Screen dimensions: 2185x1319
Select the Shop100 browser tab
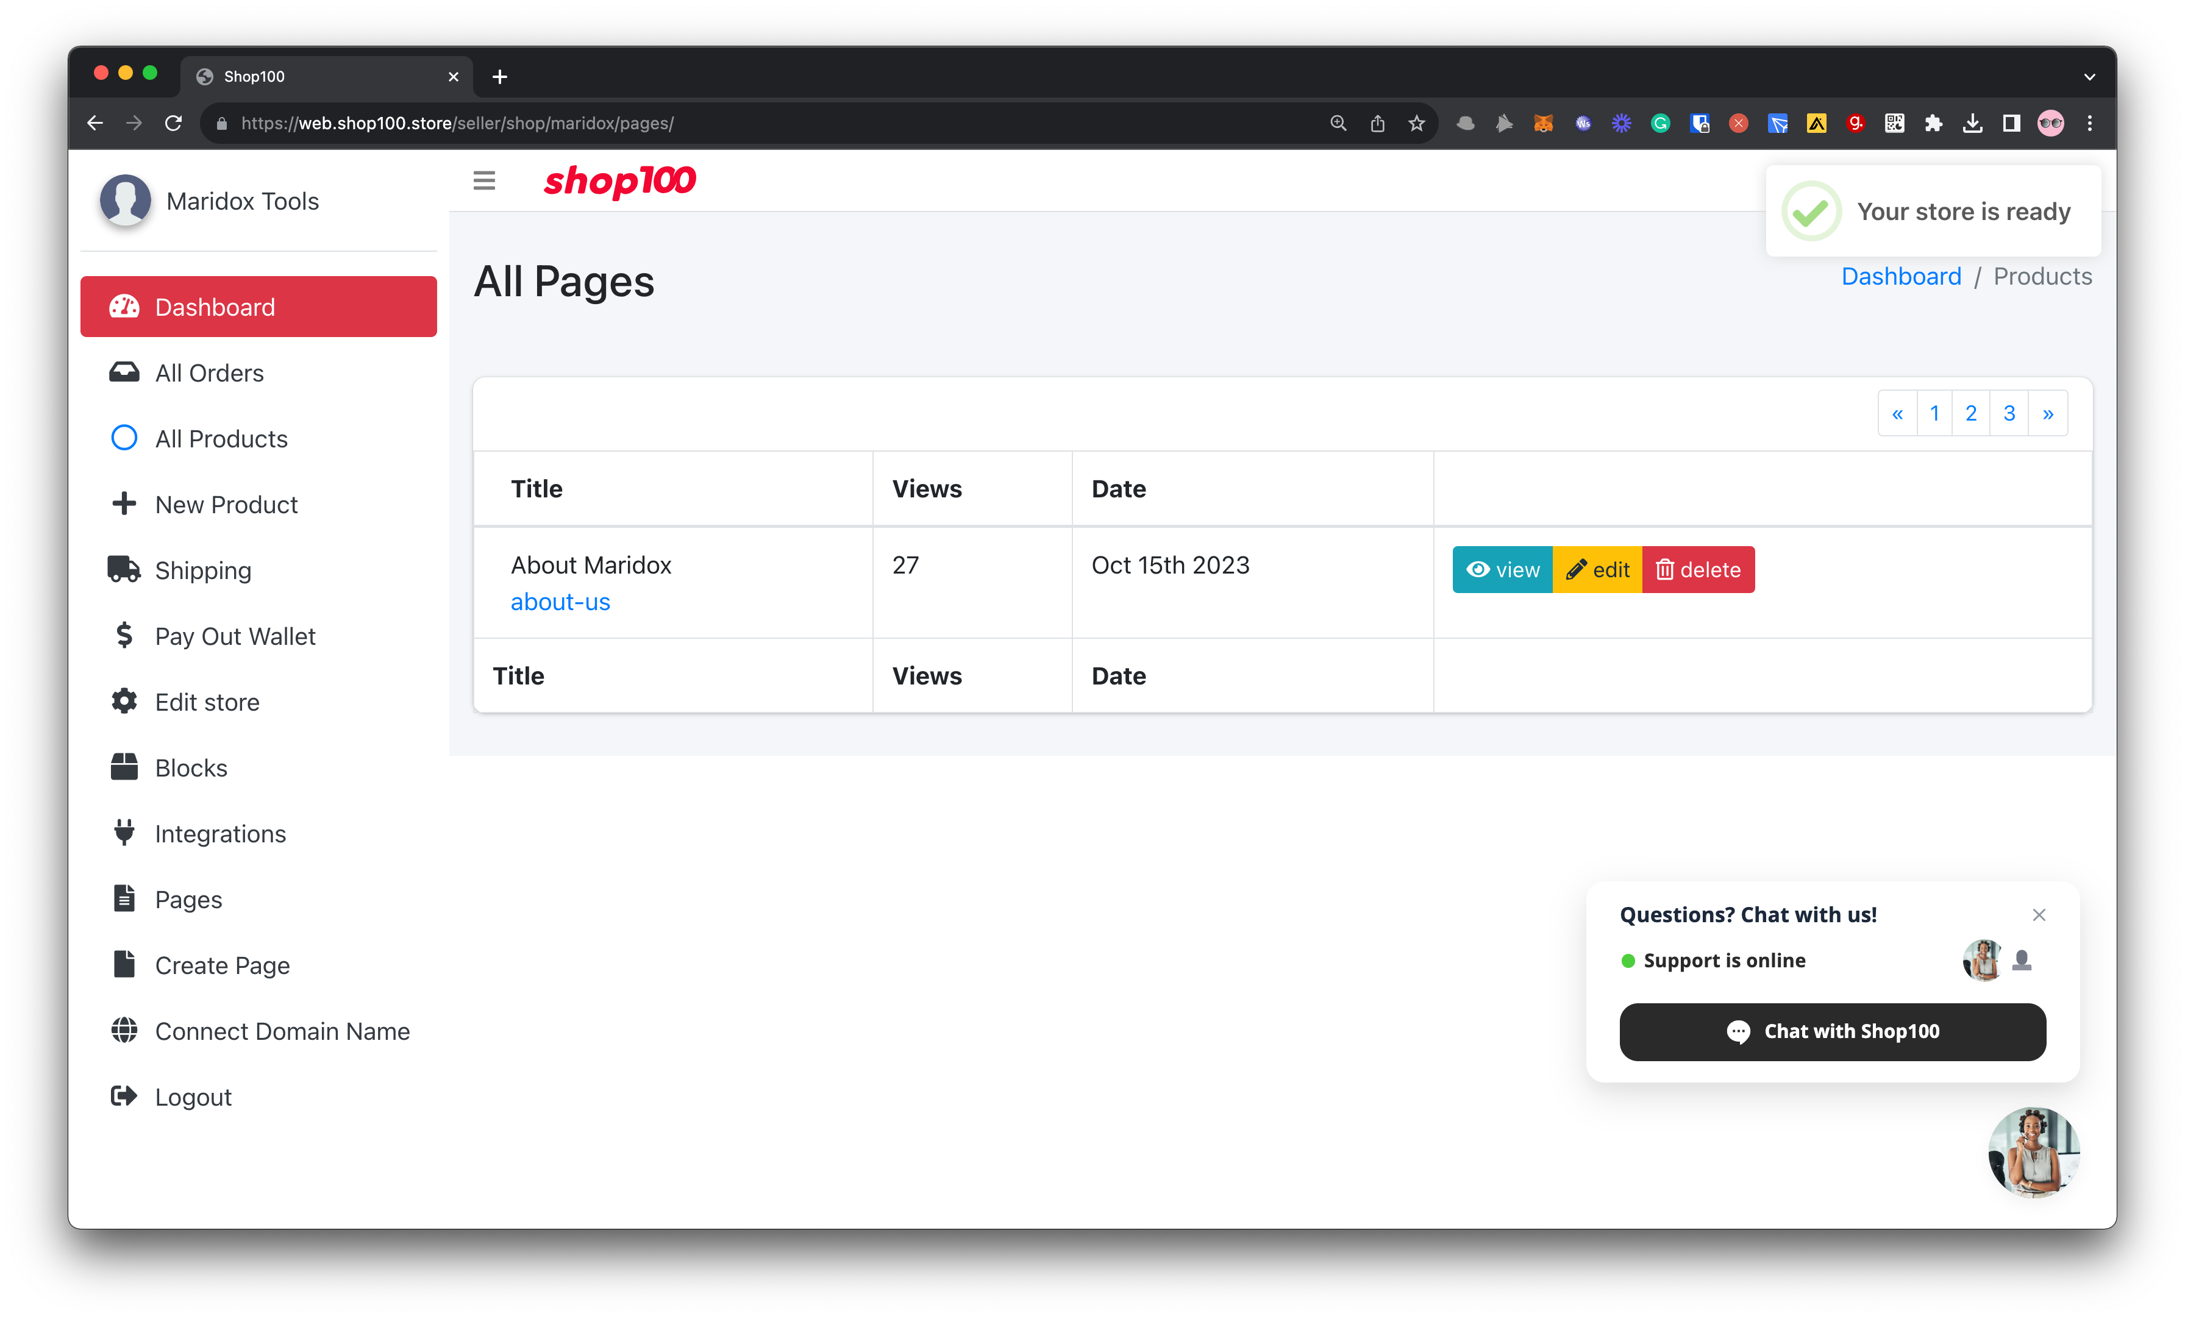click(x=326, y=77)
